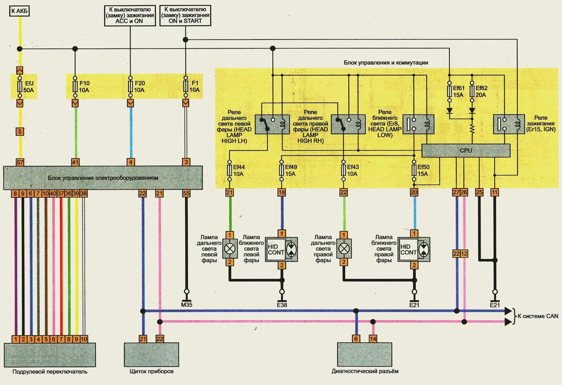Click the ON и START ignition switch box
This screenshot has height=385, width=562.
[185, 16]
